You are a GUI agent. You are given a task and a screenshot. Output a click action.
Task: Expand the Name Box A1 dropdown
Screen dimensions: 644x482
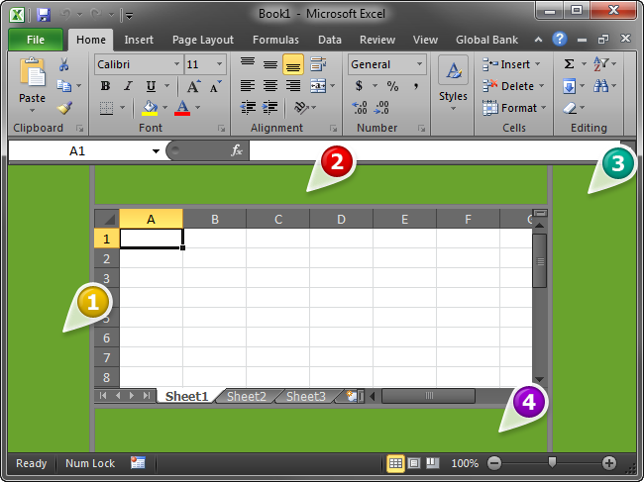[156, 151]
